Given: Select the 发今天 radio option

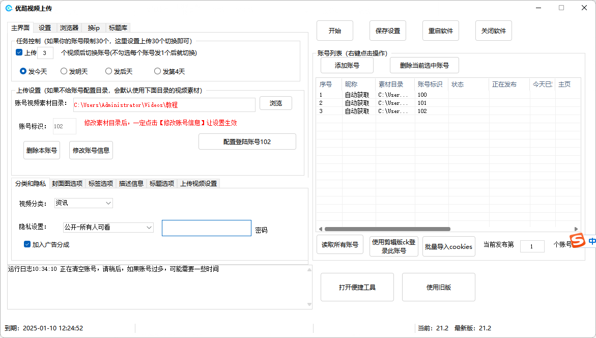Looking at the screenshot, I should click(x=23, y=71).
